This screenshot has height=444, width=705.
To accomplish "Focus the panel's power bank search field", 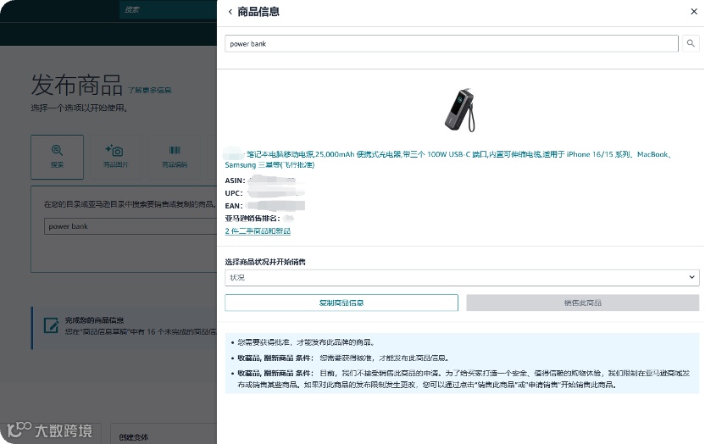I will click(x=452, y=43).
